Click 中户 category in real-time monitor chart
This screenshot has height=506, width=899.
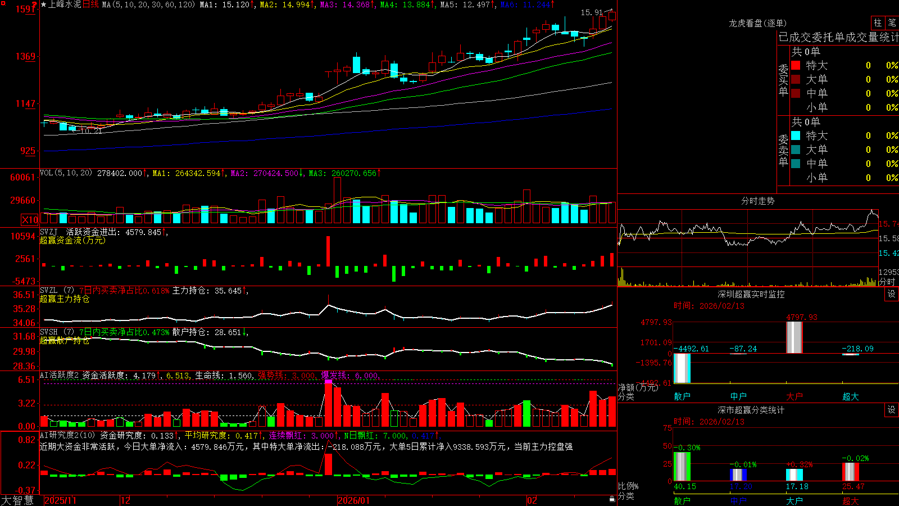pyautogui.click(x=738, y=396)
